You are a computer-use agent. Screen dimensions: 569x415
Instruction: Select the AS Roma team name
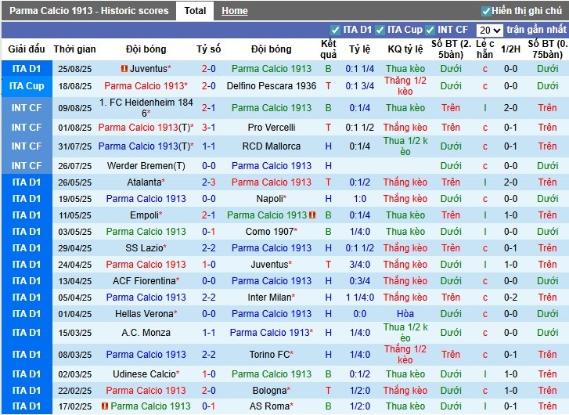click(269, 406)
